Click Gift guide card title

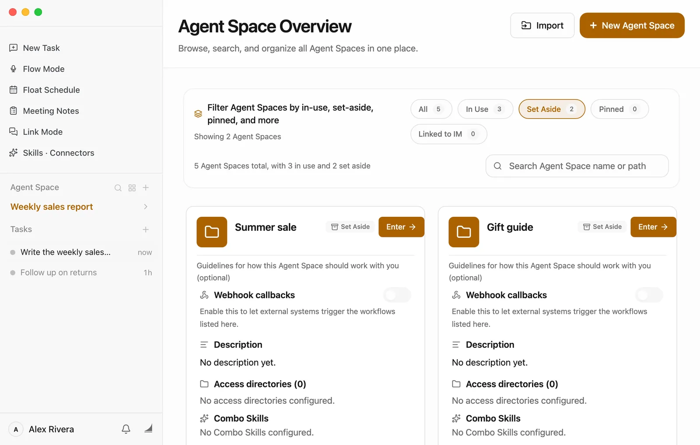tap(510, 227)
